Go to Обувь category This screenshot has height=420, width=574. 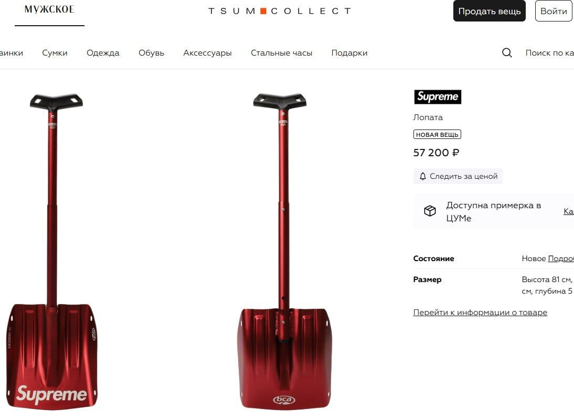[x=151, y=52]
